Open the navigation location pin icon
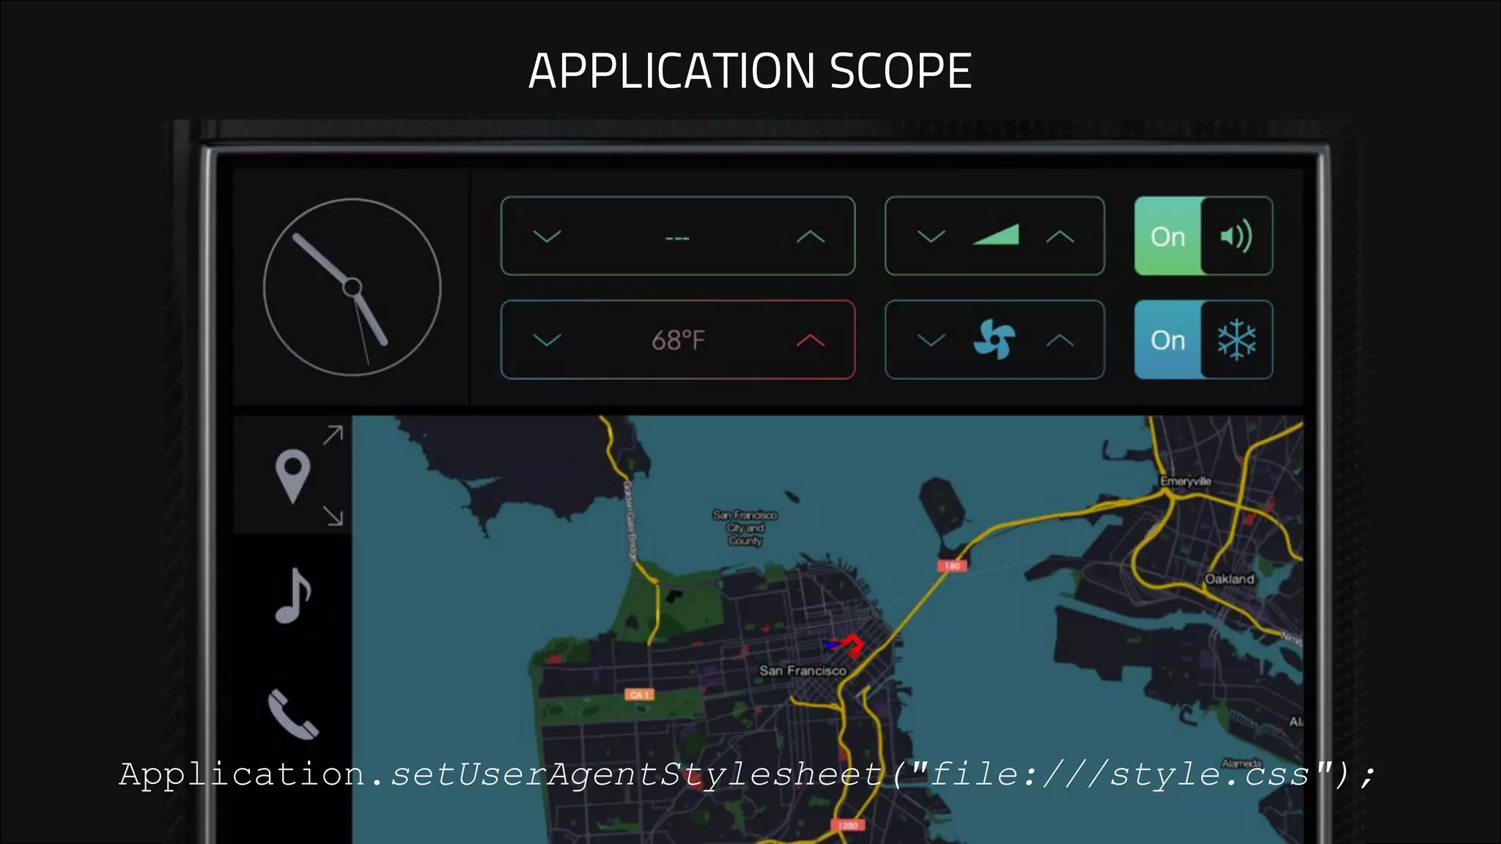The image size is (1501, 844). click(292, 475)
